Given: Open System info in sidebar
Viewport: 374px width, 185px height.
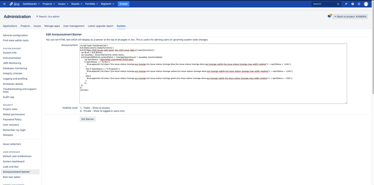Looking at the screenshot, I should coord(9,53).
